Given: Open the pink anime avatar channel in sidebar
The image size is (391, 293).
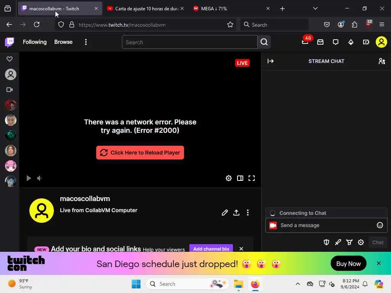Looking at the screenshot, I should [x=11, y=166].
